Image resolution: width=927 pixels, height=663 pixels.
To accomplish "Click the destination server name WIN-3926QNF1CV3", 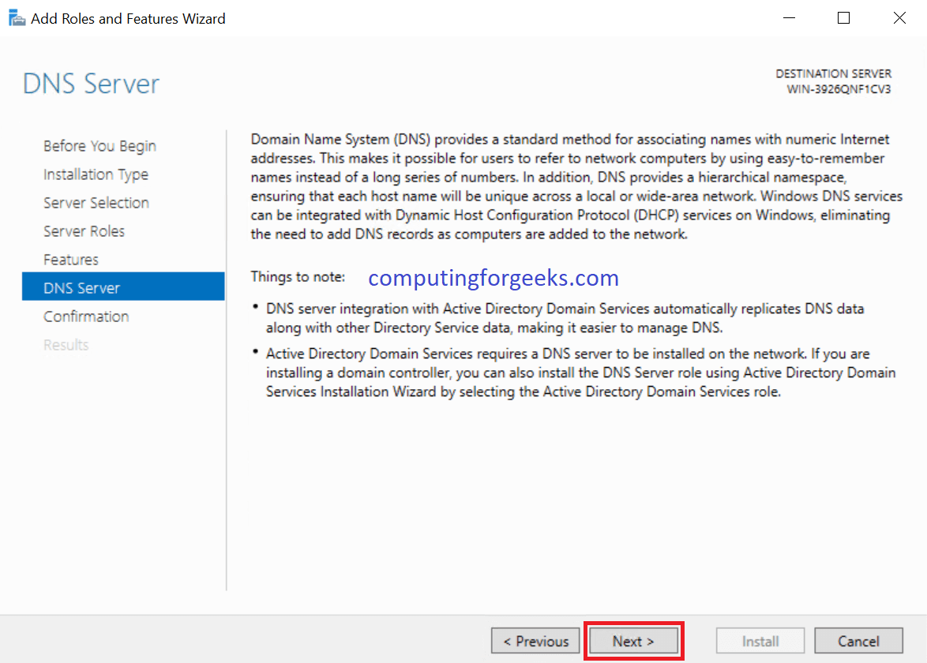I will 839,89.
